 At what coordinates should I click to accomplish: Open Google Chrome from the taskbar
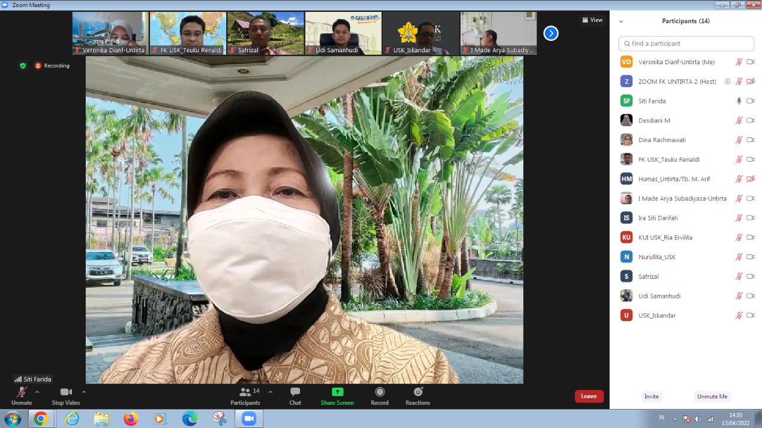pos(40,419)
